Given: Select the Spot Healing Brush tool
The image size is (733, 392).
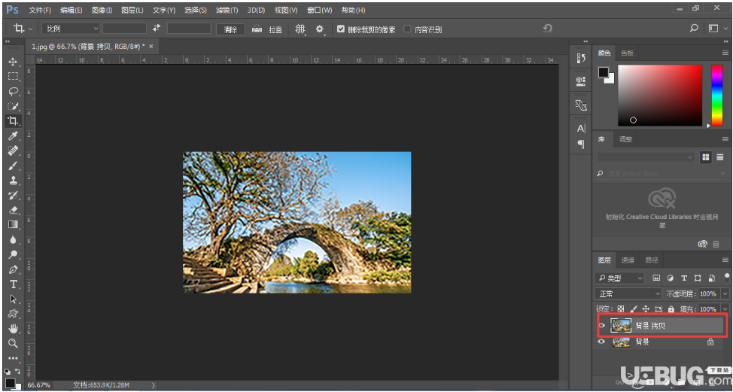Looking at the screenshot, I should point(13,150).
